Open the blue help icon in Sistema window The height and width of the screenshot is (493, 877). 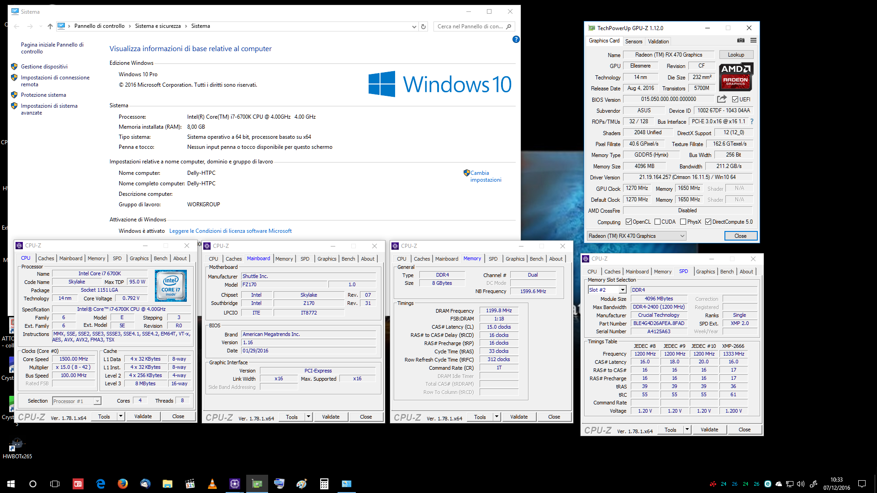[516, 39]
